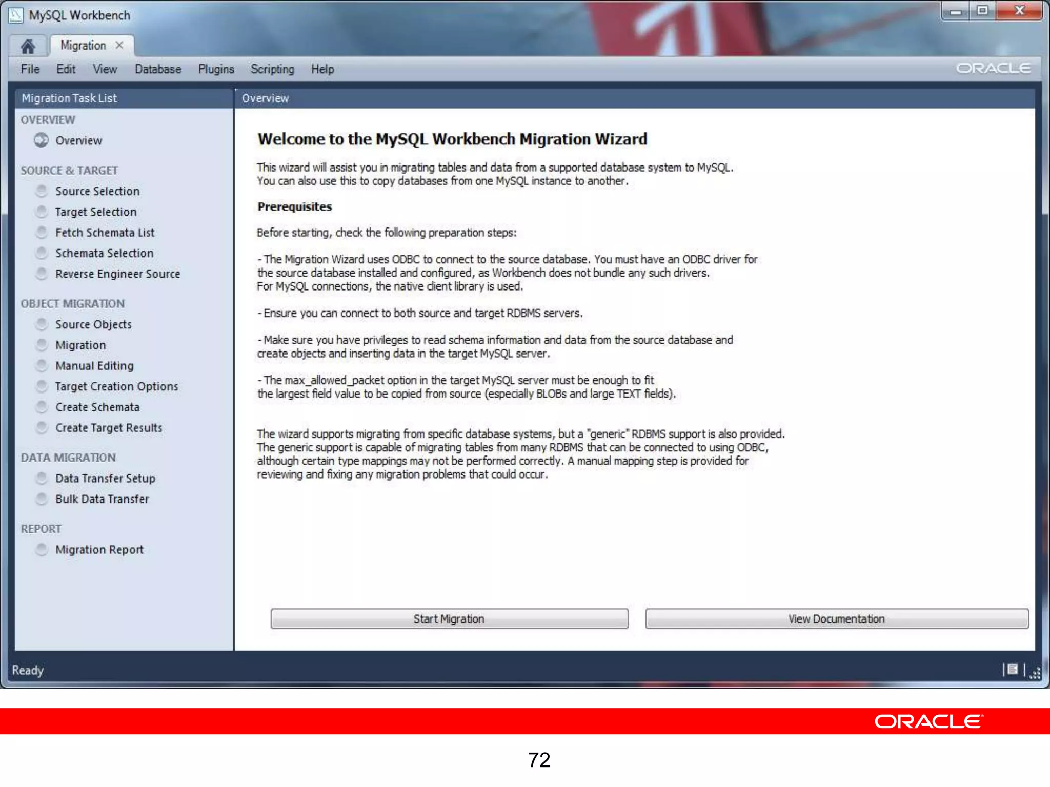Click the Reverse Engineer Source bullet icon
The width and height of the screenshot is (1050, 787).
(x=42, y=273)
